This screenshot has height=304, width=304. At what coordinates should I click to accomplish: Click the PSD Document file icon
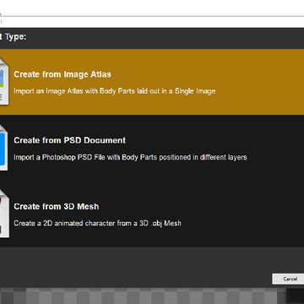pos(4,148)
